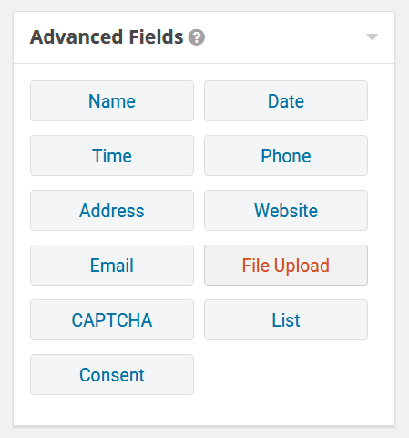409x438 pixels.
Task: Click the gray question mark next to title
Action: (x=197, y=37)
